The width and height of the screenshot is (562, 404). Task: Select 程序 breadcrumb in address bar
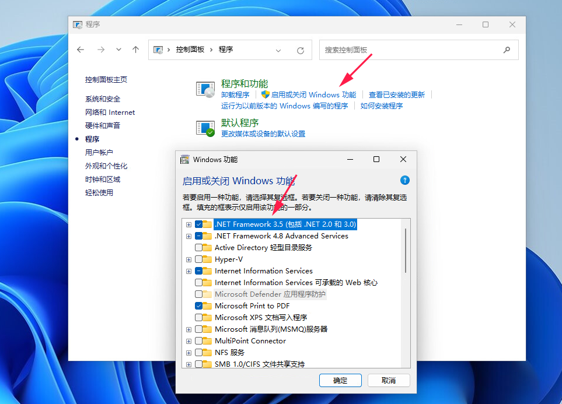point(225,50)
